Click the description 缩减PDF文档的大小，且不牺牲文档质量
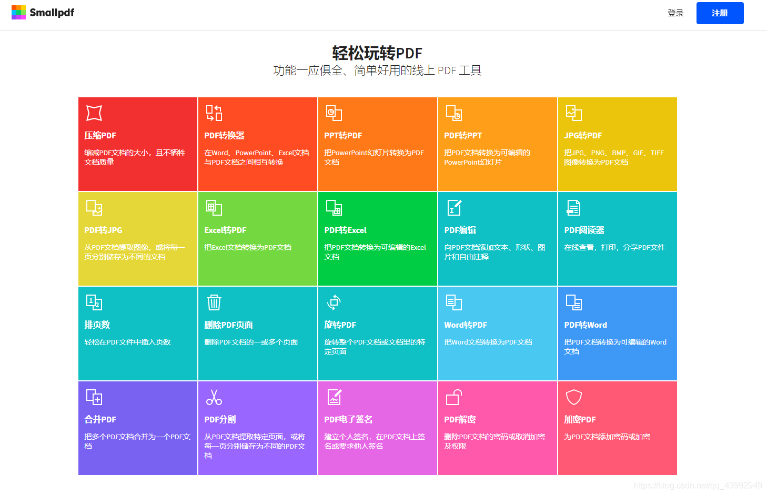The width and height of the screenshot is (767, 495). [x=135, y=157]
